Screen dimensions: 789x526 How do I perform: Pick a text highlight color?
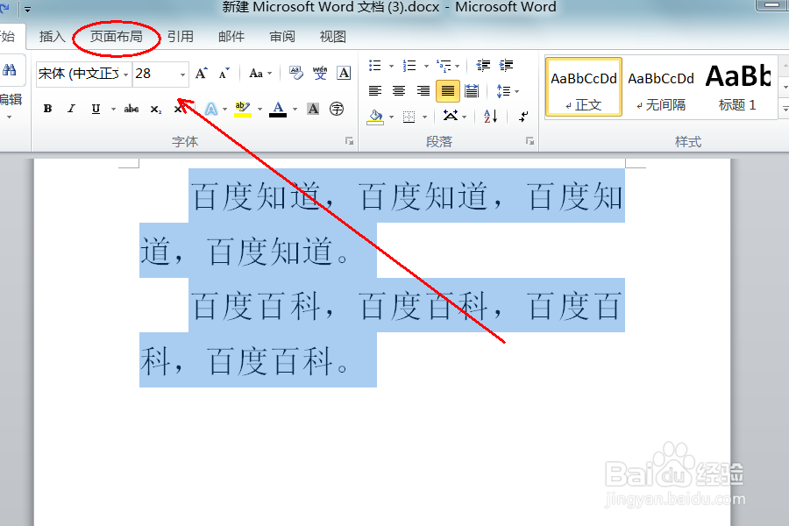pos(242,109)
